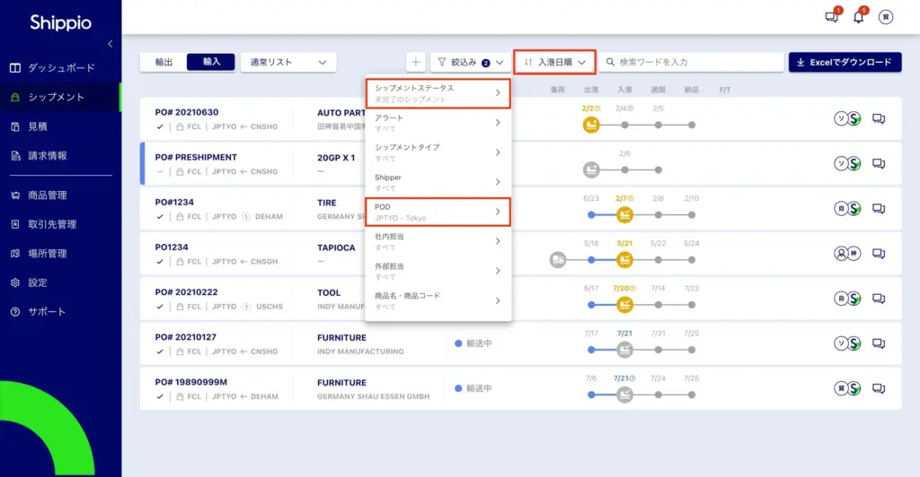This screenshot has width=920, height=477.
Task: Open comments icon for PO# 20210630 row
Action: 879,118
